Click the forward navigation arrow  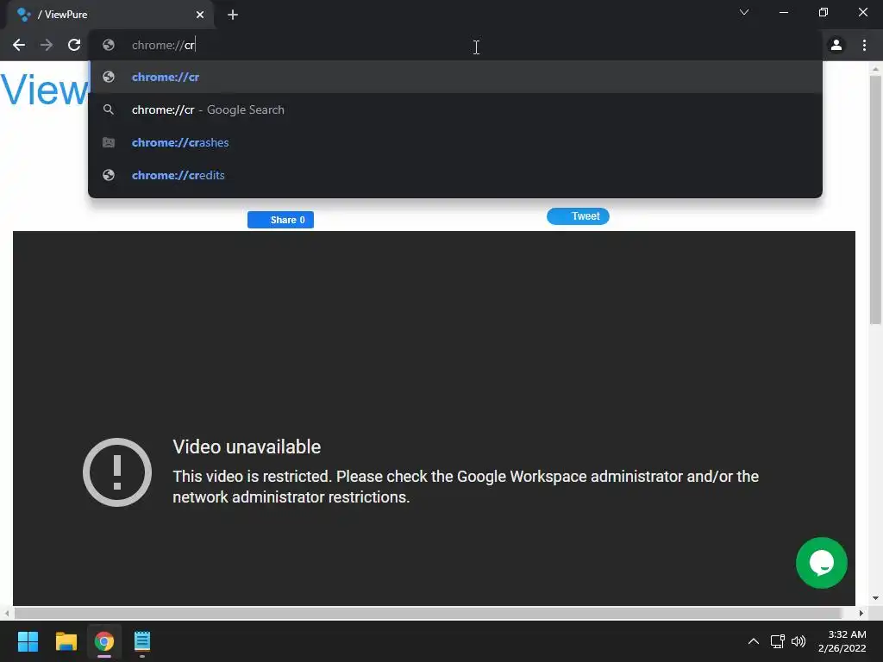coord(47,45)
